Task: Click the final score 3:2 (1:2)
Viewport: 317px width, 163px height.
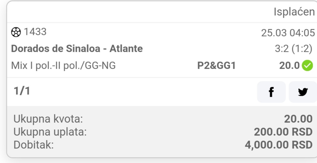Action: coord(293,49)
